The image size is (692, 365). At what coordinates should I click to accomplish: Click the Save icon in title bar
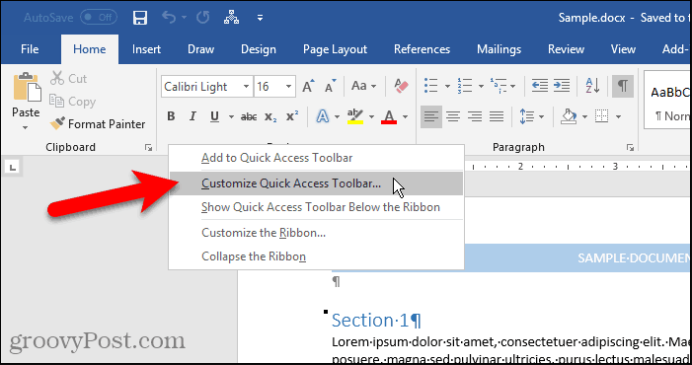(x=140, y=18)
